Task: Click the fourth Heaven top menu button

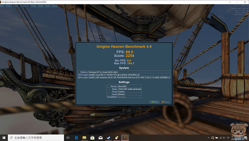Action: 25,6
